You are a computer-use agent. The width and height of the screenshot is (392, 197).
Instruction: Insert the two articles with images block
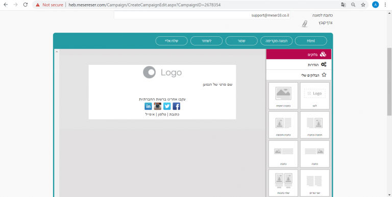283,183
